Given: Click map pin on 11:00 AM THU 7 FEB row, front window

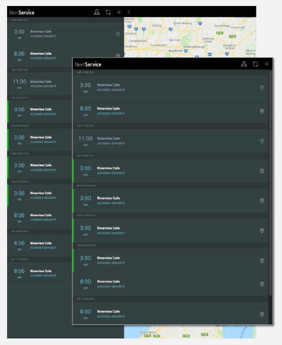Looking at the screenshot, I should (x=262, y=141).
